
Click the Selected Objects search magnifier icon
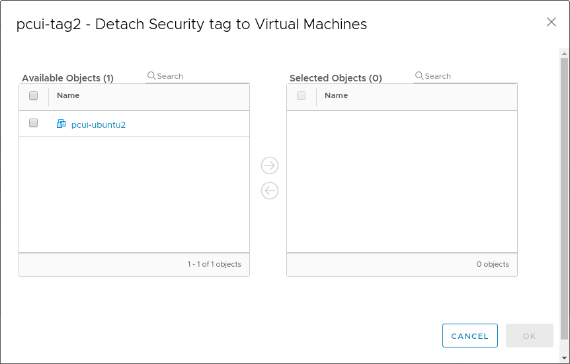tap(419, 76)
